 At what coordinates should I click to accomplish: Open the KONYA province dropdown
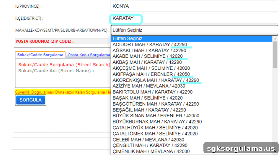pos(195,6)
